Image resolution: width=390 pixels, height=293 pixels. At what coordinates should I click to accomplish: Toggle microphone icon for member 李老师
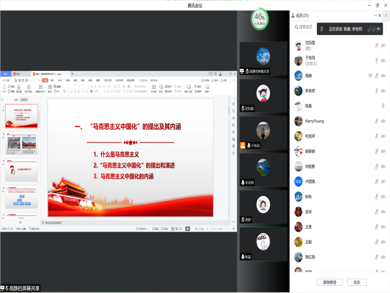pyautogui.click(x=376, y=91)
